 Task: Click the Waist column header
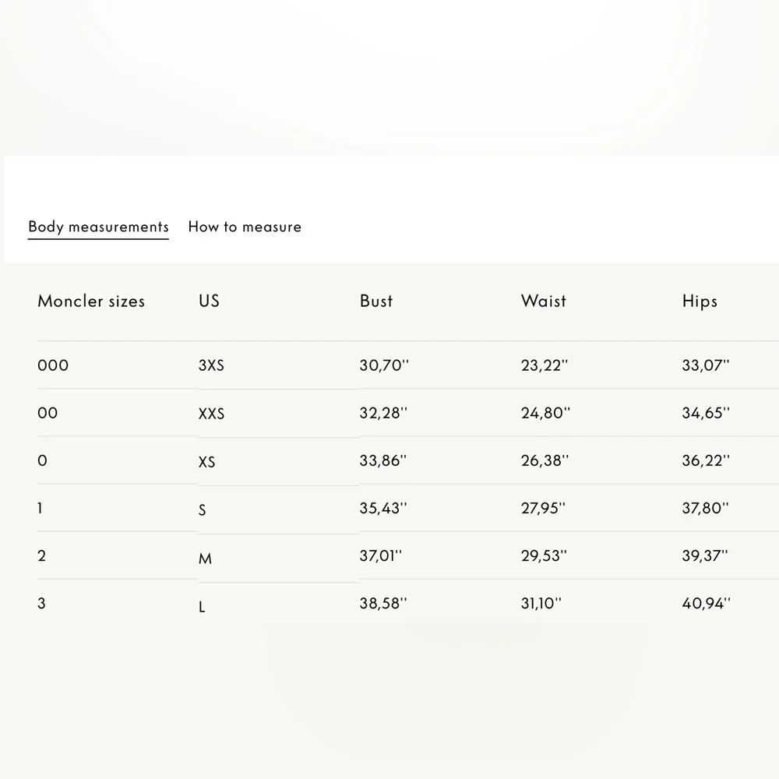pos(544,301)
